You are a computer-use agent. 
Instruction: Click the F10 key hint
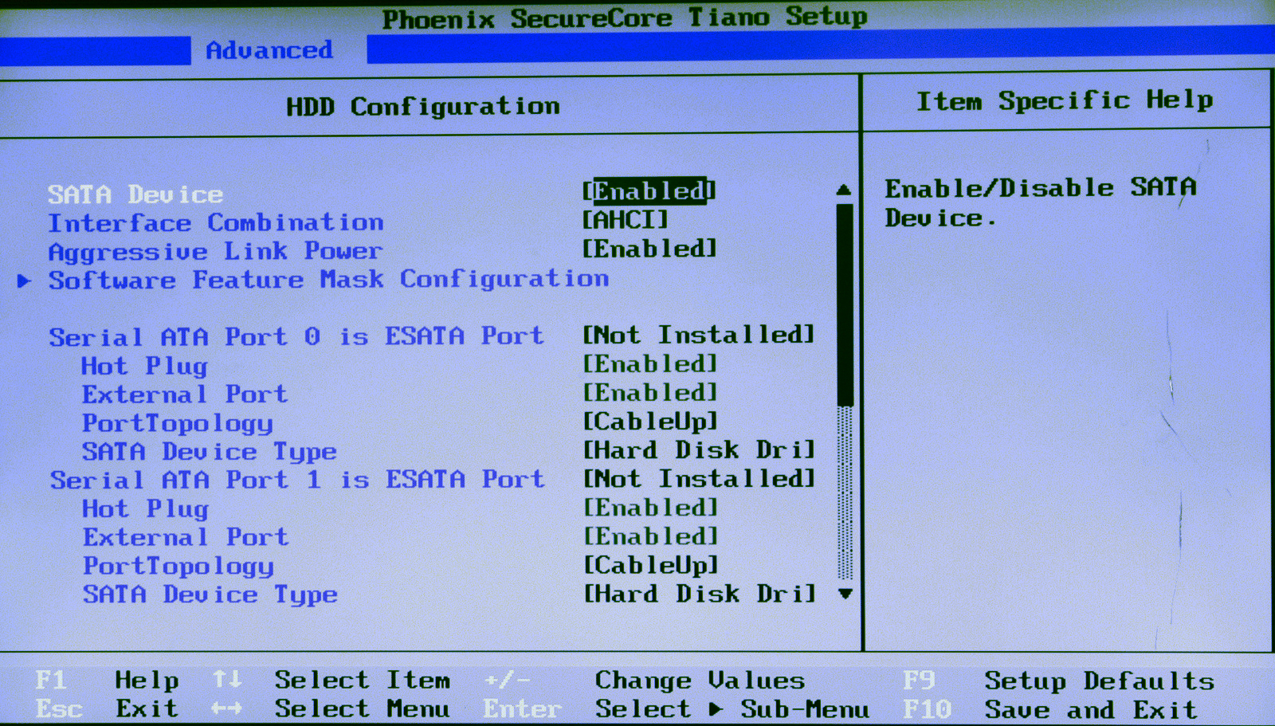tap(927, 709)
